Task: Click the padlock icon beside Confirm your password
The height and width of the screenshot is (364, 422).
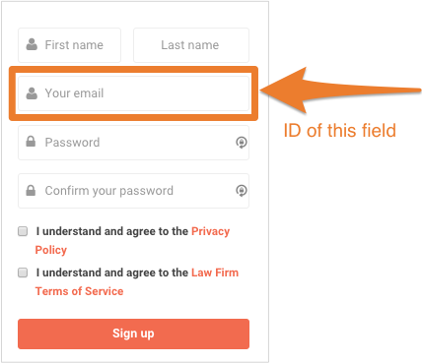Action: click(31, 190)
